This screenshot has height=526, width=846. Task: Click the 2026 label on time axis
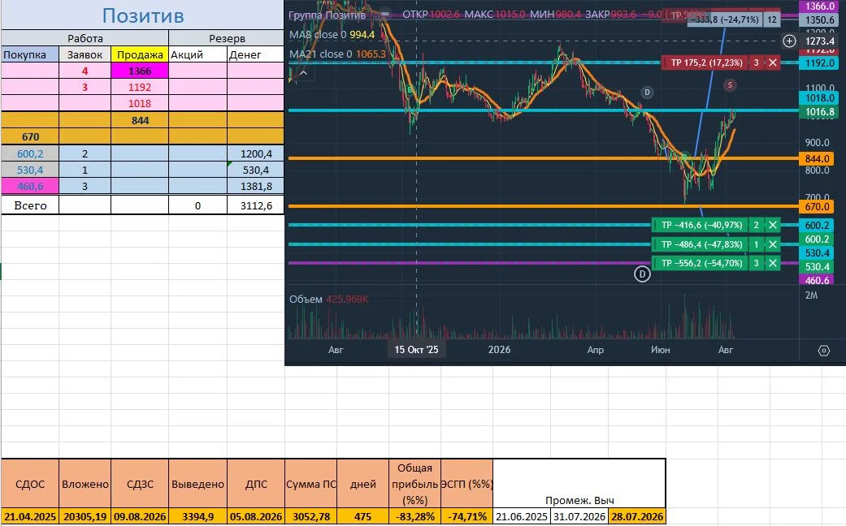click(x=499, y=350)
